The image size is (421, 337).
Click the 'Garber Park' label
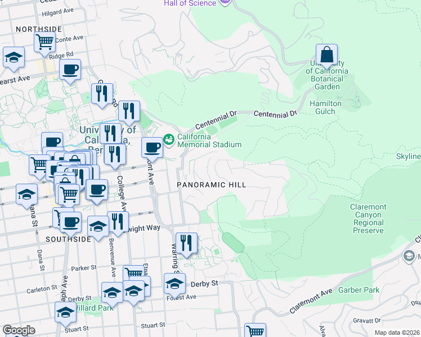tap(359, 290)
